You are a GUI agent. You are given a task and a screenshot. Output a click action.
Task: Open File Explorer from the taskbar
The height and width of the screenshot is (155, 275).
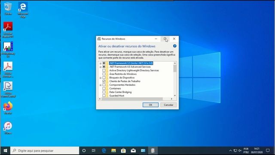click(x=113, y=151)
